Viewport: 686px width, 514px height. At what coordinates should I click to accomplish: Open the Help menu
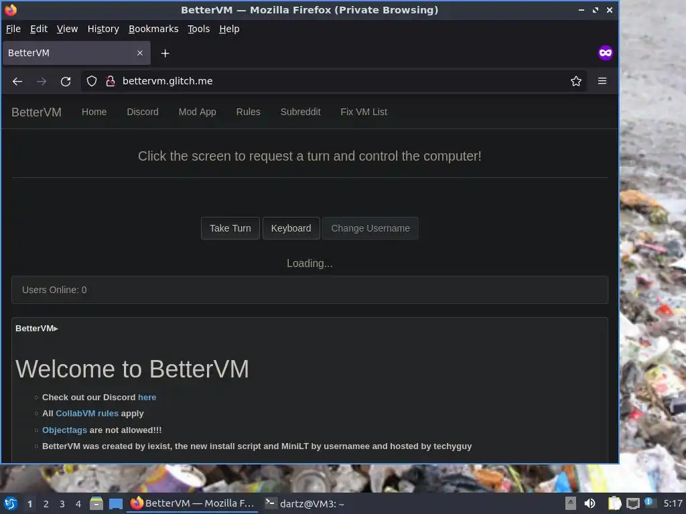coord(229,29)
